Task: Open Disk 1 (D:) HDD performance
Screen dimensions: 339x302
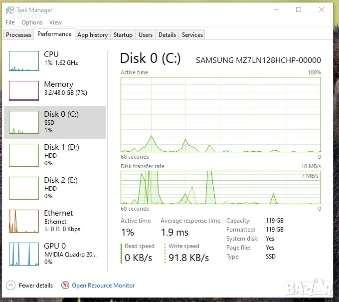Action: (55, 155)
